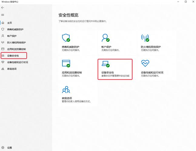Open the 设备性能和运行状况 tile title

(x=152, y=72)
